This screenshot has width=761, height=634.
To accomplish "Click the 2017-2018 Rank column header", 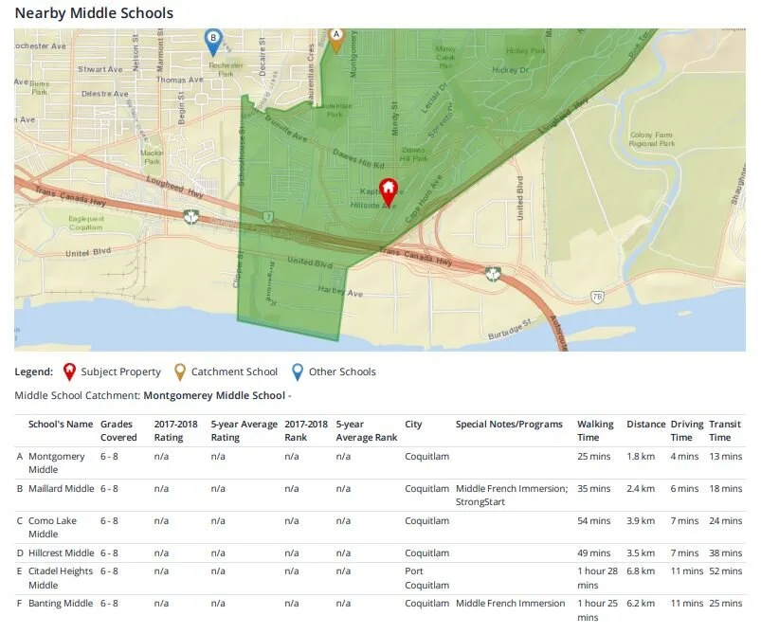I will click(x=306, y=430).
